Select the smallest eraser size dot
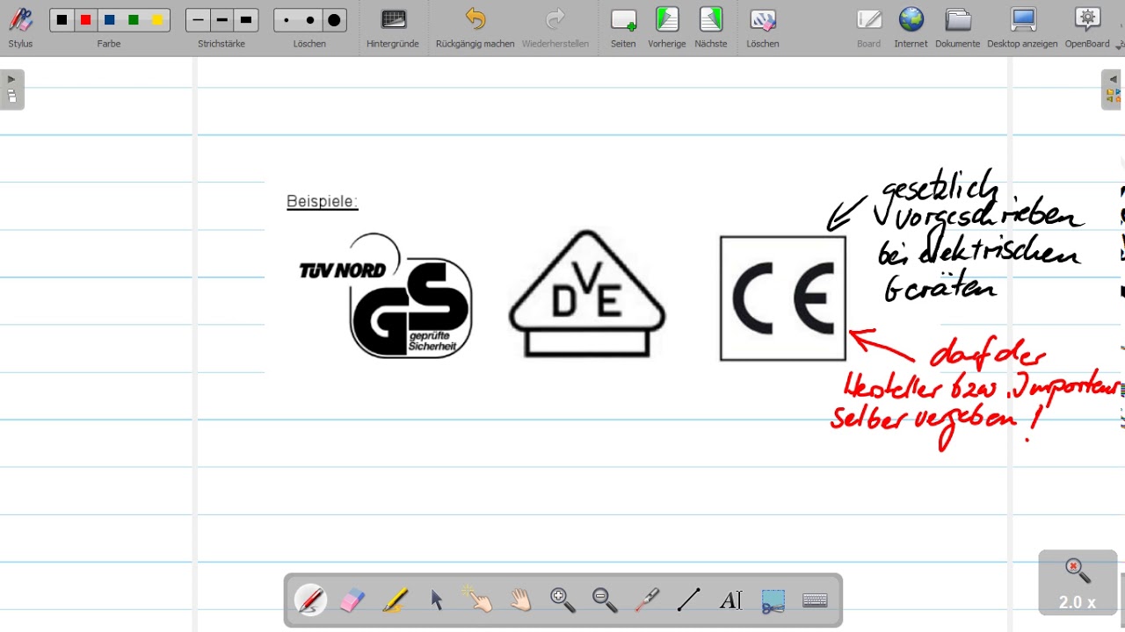Screen dimensions: 1125x632 (287, 20)
